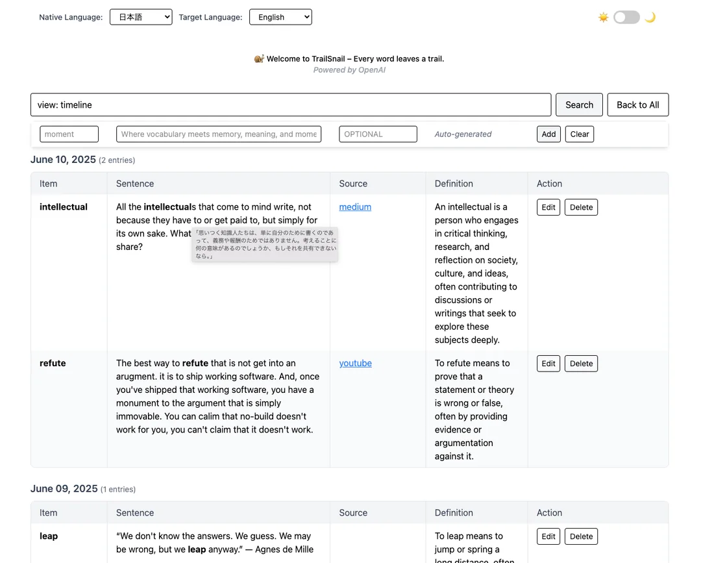Click the Source header in June 09 table
Viewport: 701px width, 563px height.
353,513
